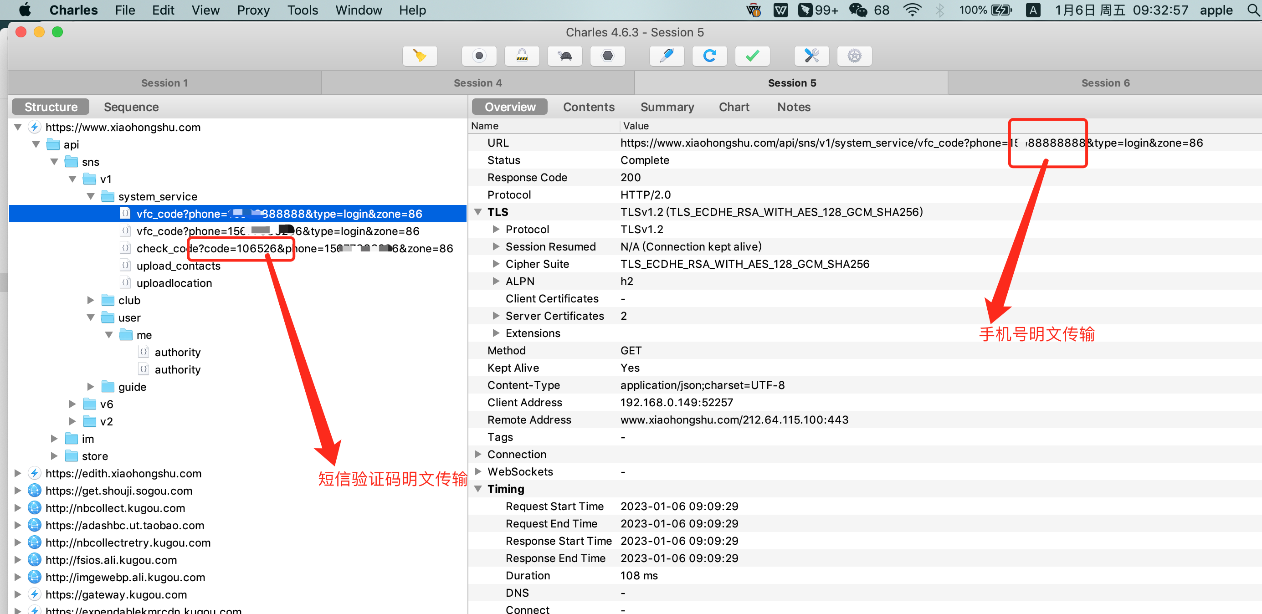This screenshot has height=614, width=1262.
Task: Select the check_code request entry
Action: click(x=294, y=248)
